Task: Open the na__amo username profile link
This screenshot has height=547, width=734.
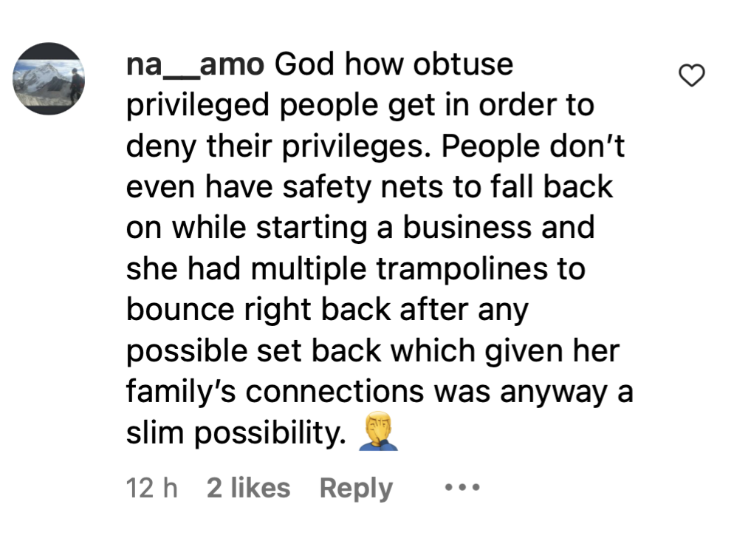Action: [x=195, y=65]
